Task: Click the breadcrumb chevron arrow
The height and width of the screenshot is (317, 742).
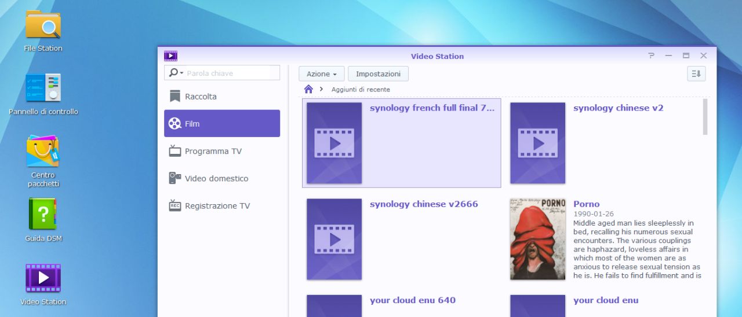Action: pos(321,89)
